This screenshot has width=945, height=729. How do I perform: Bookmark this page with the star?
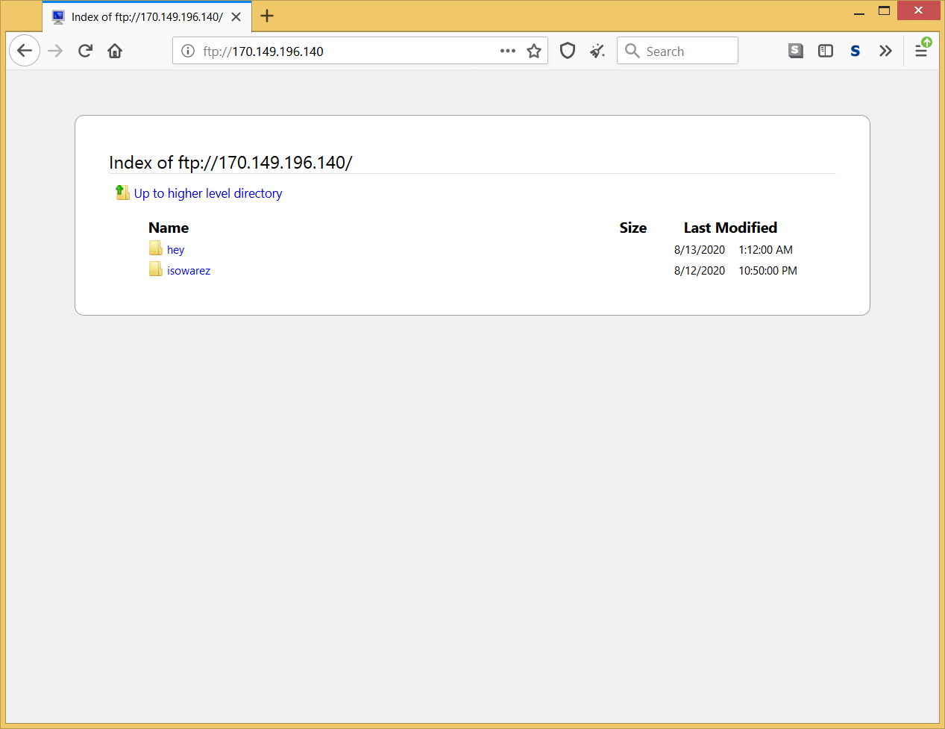(534, 51)
